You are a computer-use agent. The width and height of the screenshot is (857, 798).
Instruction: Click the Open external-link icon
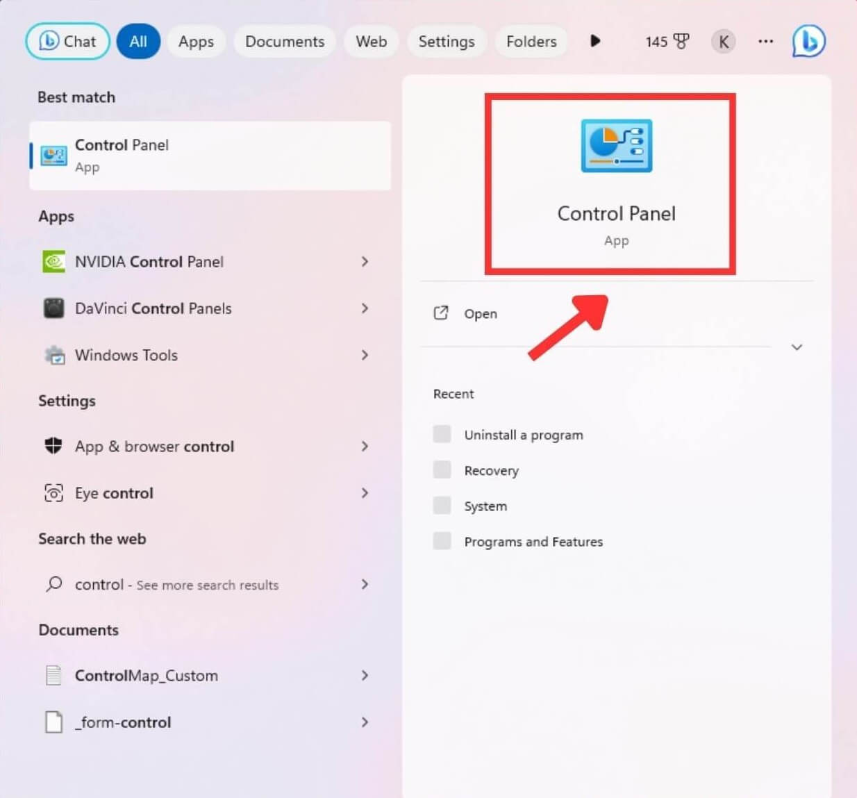[441, 313]
